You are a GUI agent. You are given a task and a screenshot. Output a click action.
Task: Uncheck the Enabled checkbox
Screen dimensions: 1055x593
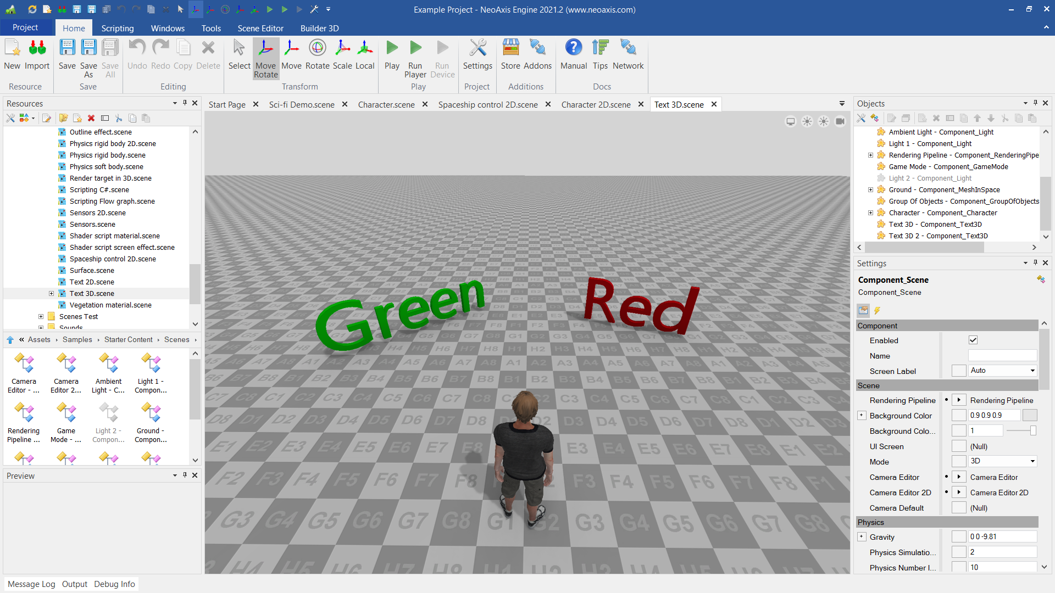click(973, 340)
